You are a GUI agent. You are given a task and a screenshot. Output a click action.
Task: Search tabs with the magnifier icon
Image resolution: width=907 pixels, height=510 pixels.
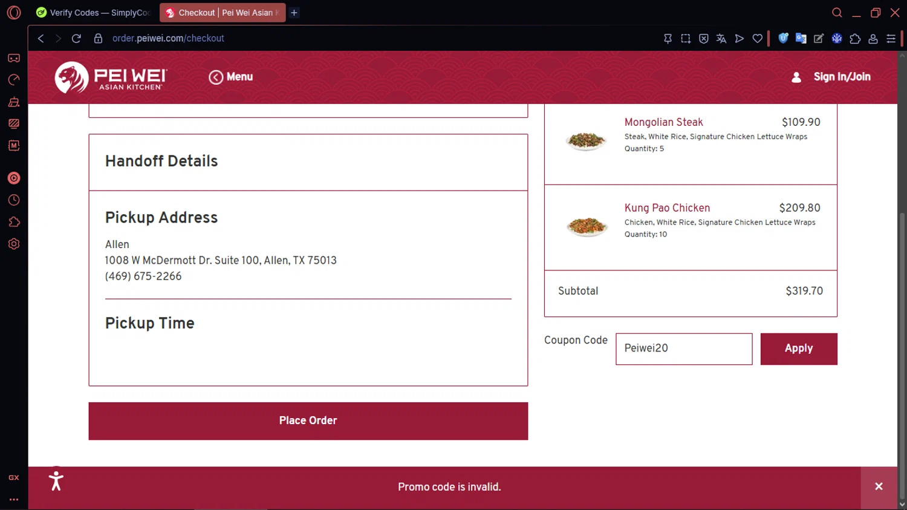(x=837, y=13)
